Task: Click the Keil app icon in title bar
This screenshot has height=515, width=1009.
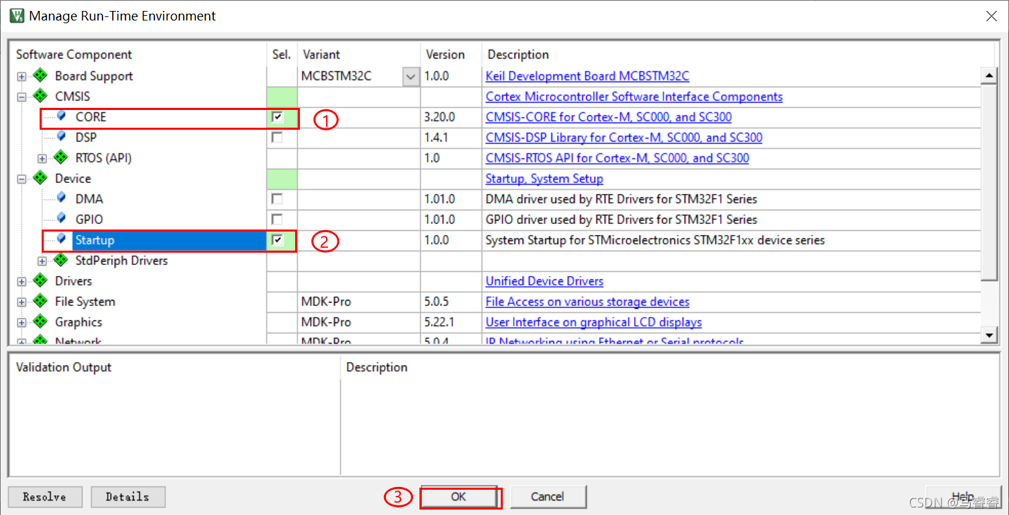Action: (16, 16)
